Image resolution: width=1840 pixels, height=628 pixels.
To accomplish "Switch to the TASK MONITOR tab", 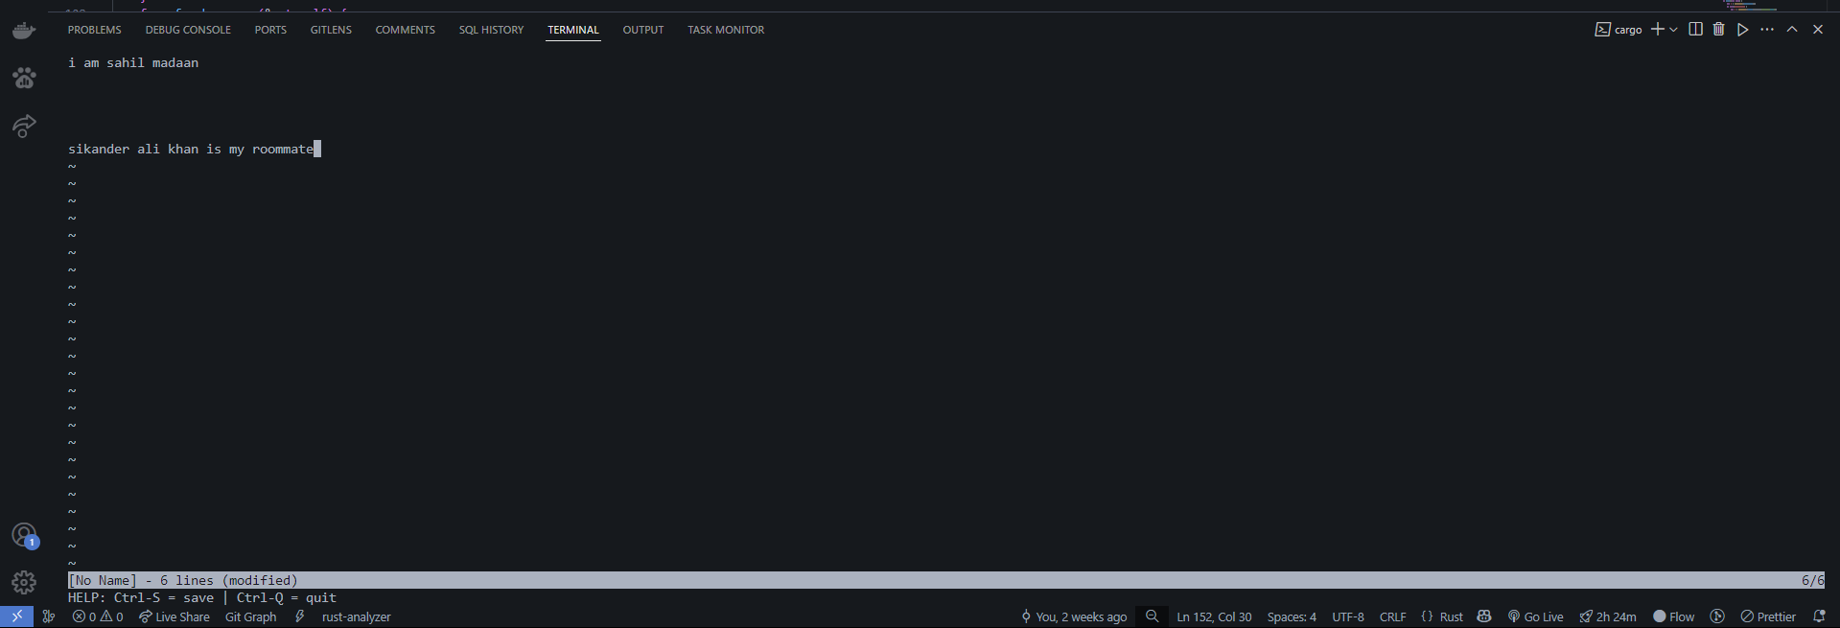I will (726, 30).
